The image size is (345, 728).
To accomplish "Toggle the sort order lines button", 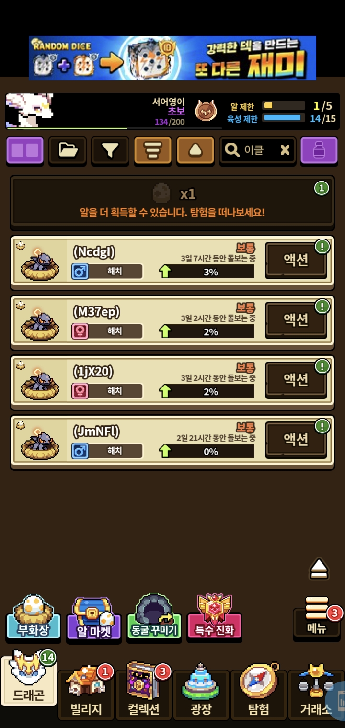I will pos(153,151).
